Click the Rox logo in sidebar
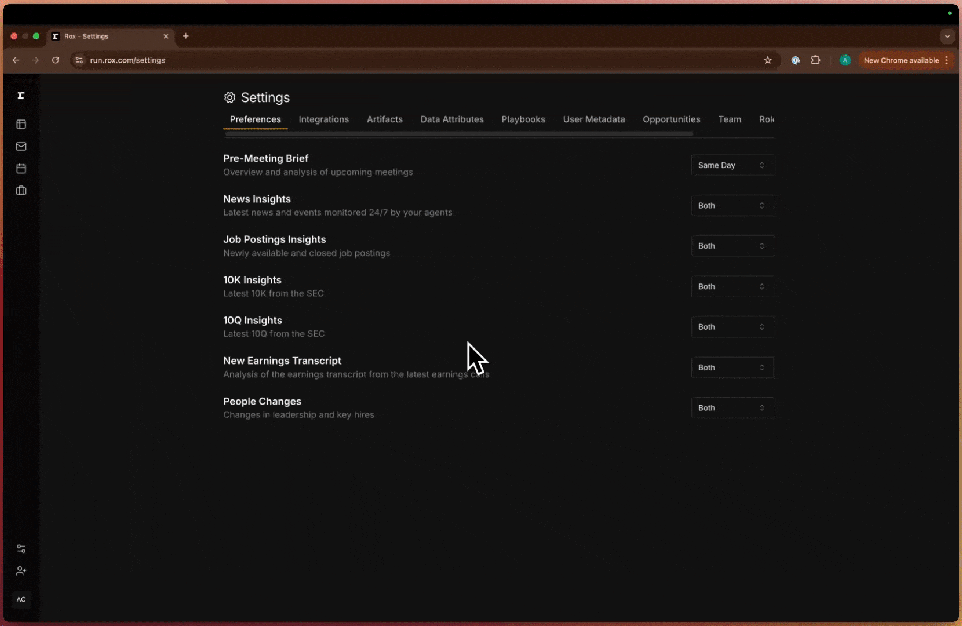 tap(21, 96)
